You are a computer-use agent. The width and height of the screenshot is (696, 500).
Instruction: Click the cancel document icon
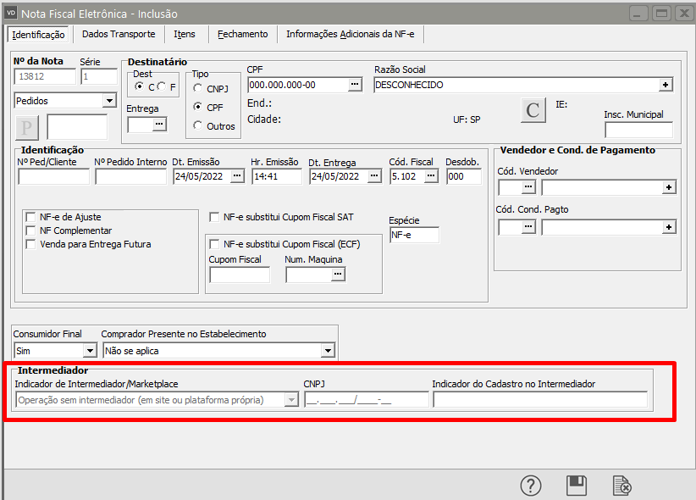coord(621,485)
